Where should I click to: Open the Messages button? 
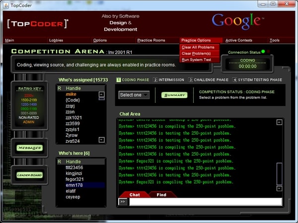click(x=30, y=148)
